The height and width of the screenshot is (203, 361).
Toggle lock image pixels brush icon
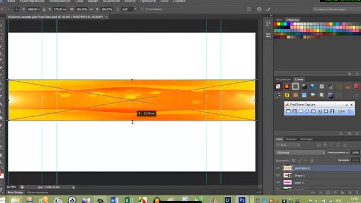300,160
